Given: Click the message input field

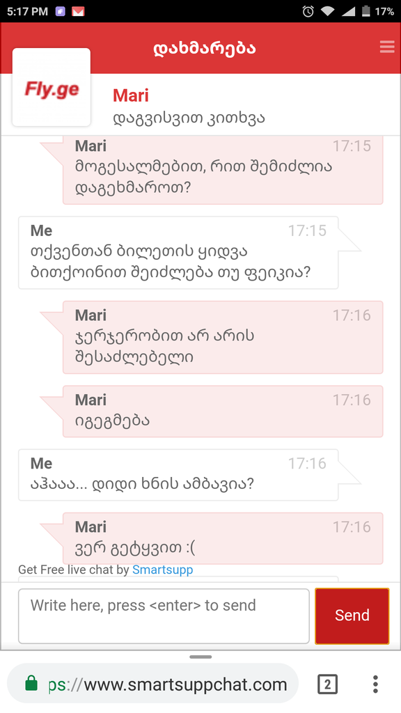Looking at the screenshot, I should click(x=164, y=616).
